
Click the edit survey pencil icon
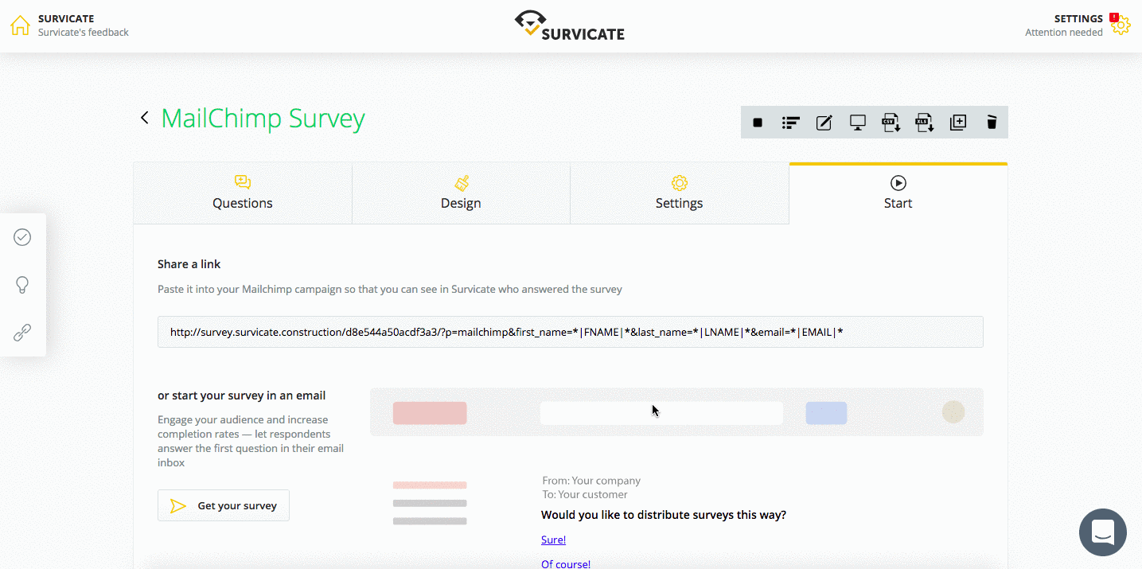824,123
